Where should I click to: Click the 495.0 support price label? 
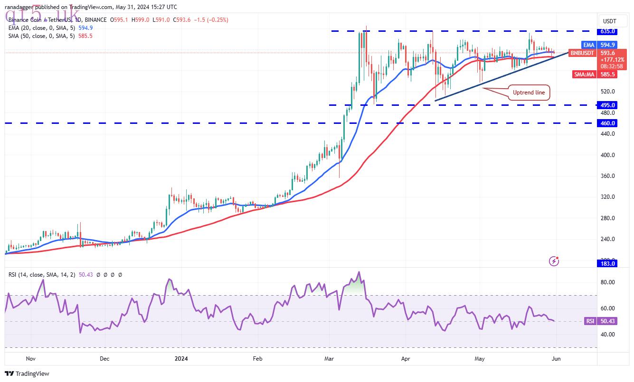pos(608,105)
